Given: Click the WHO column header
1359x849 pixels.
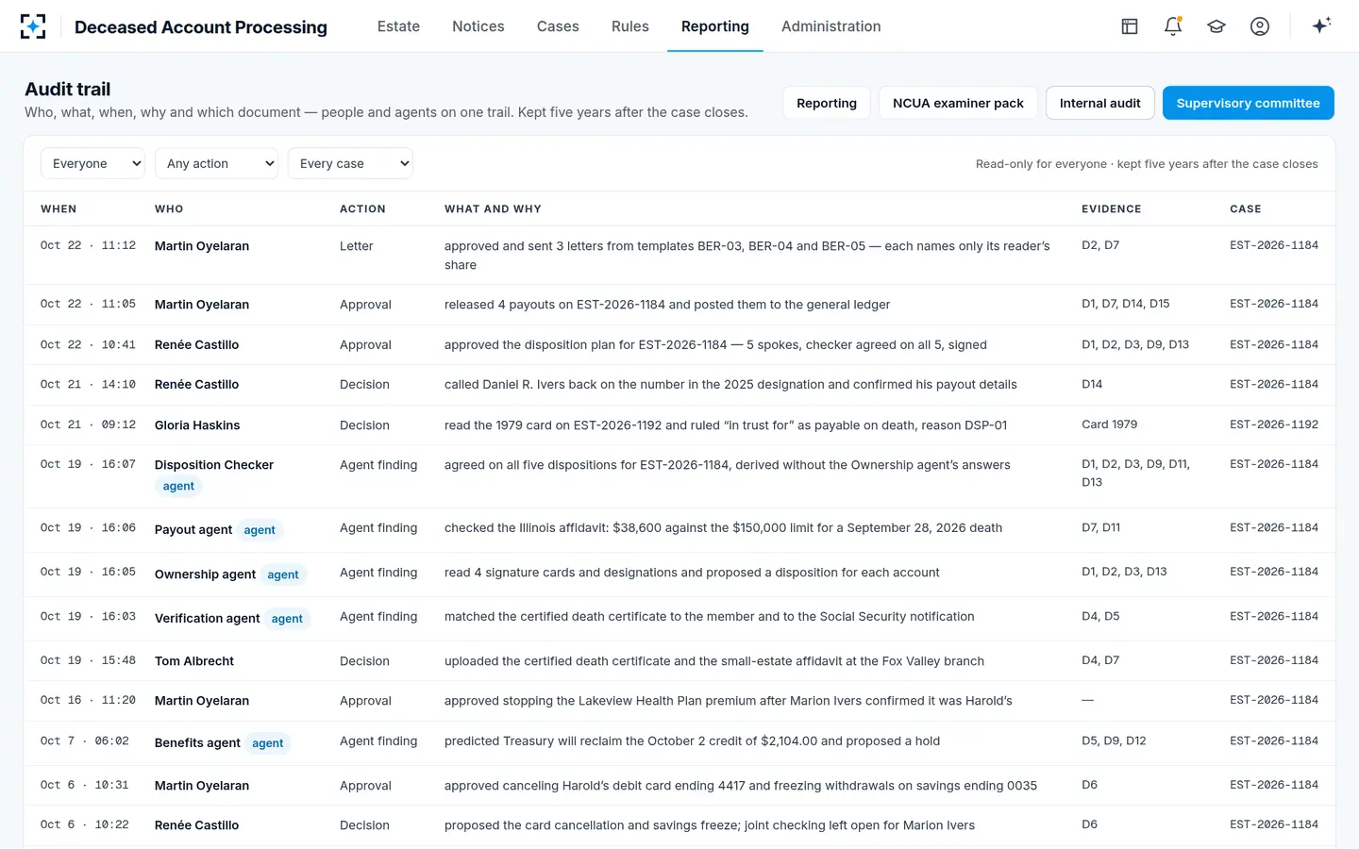Looking at the screenshot, I should point(169,209).
